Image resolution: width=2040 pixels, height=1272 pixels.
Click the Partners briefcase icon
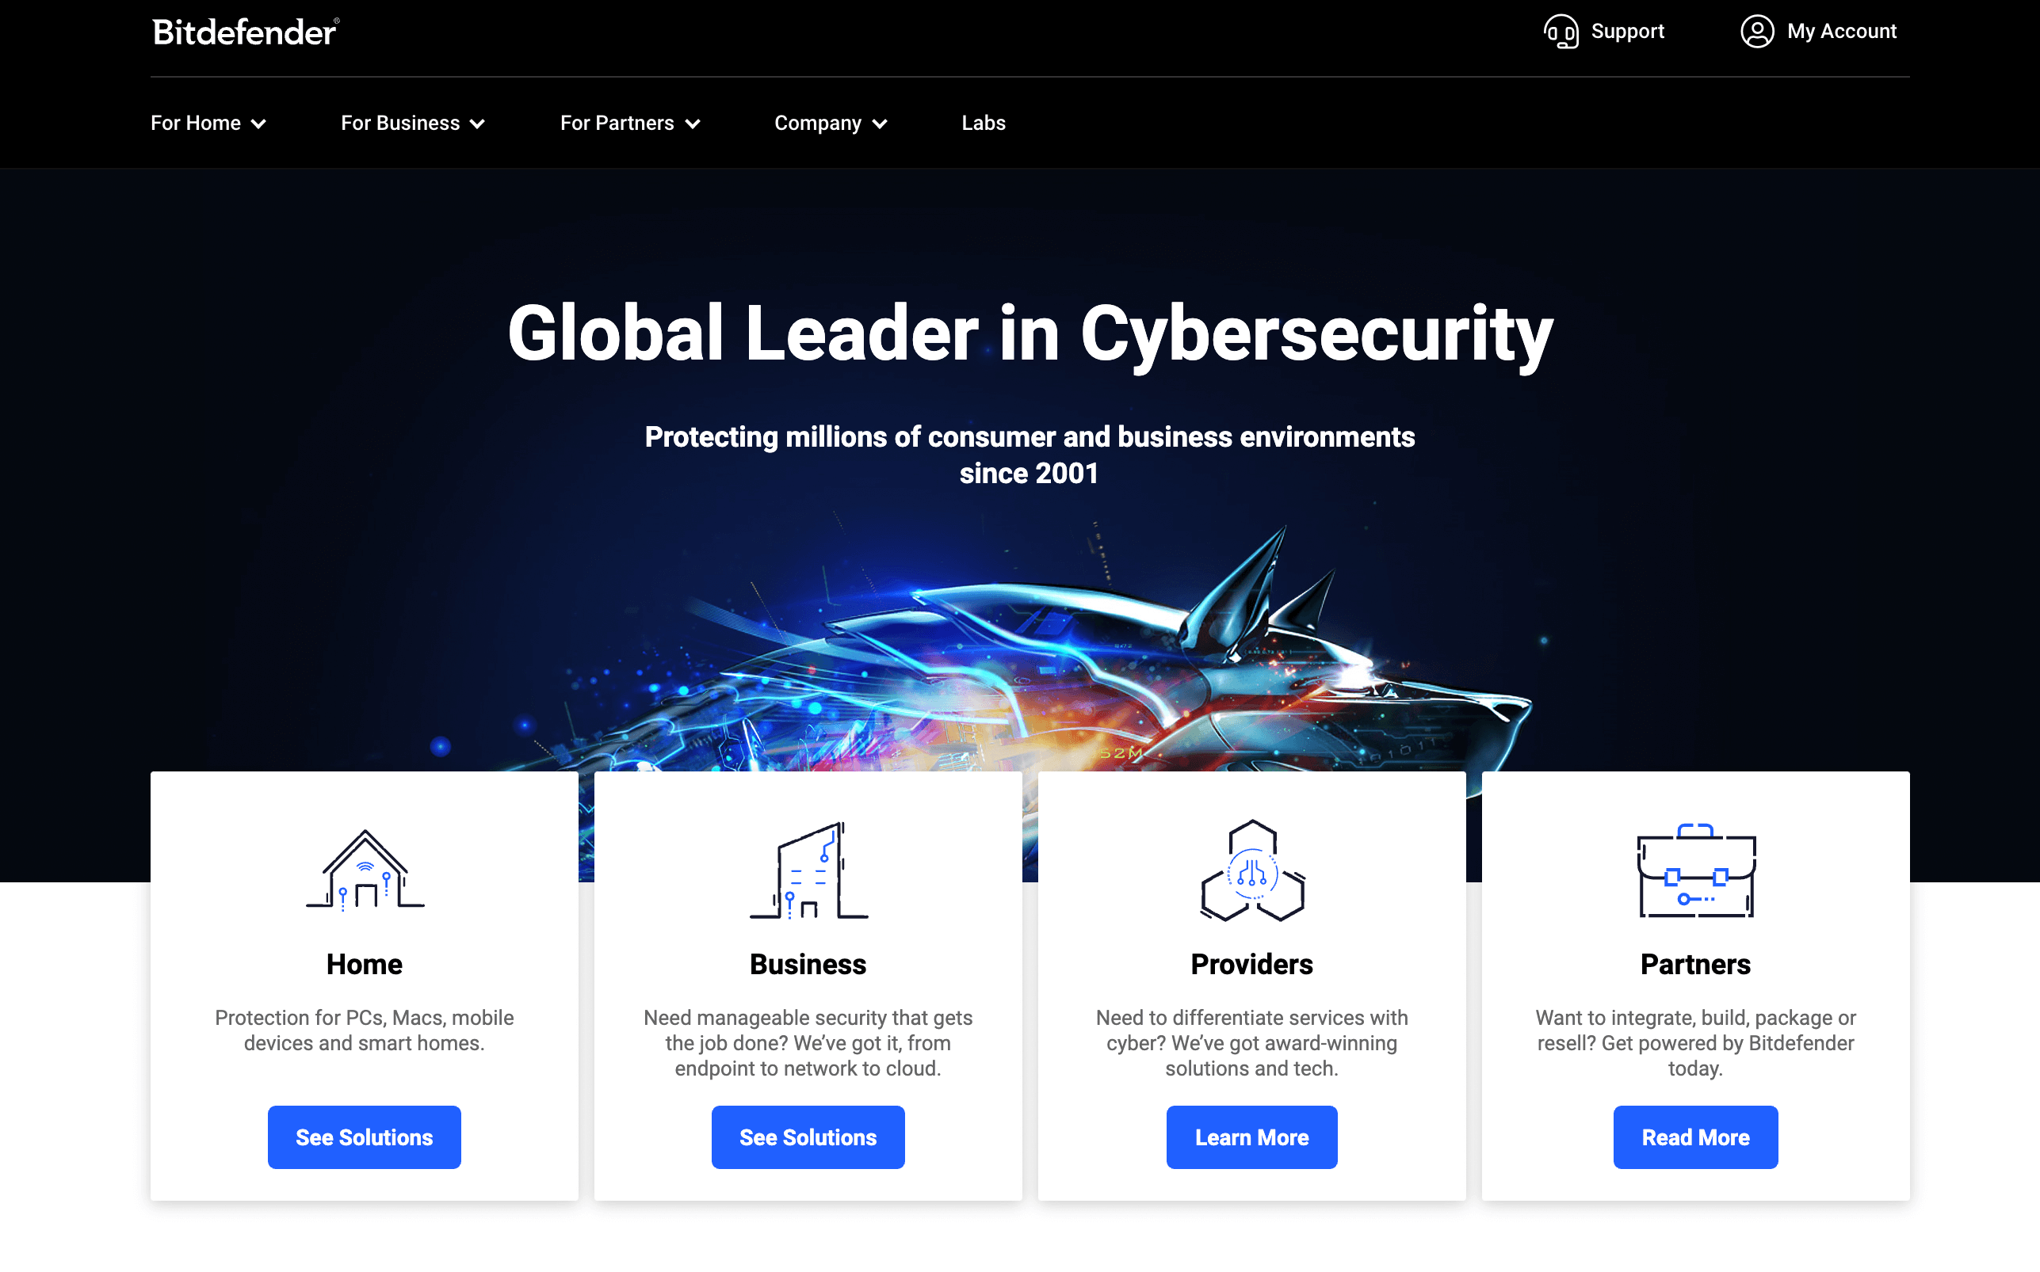point(1696,870)
